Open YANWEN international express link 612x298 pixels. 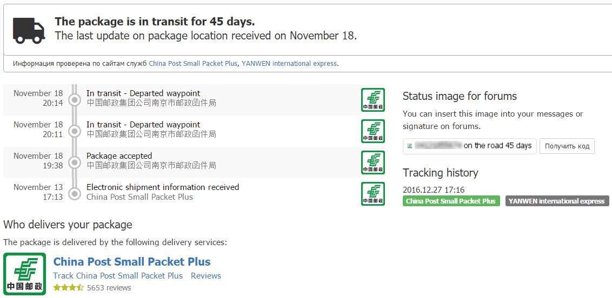point(289,63)
